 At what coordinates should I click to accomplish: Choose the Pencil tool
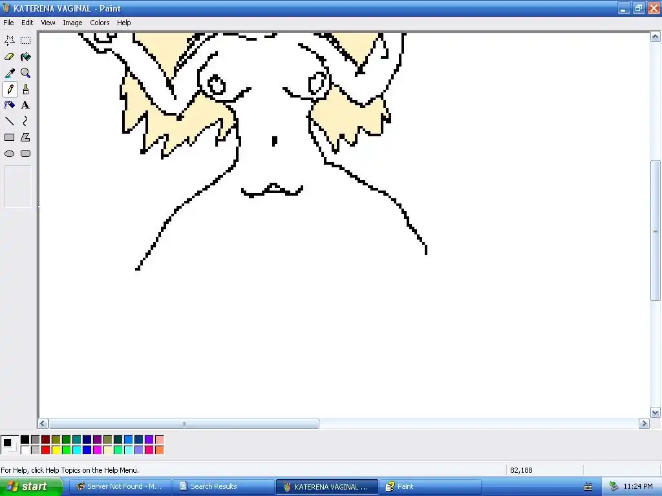(x=10, y=89)
